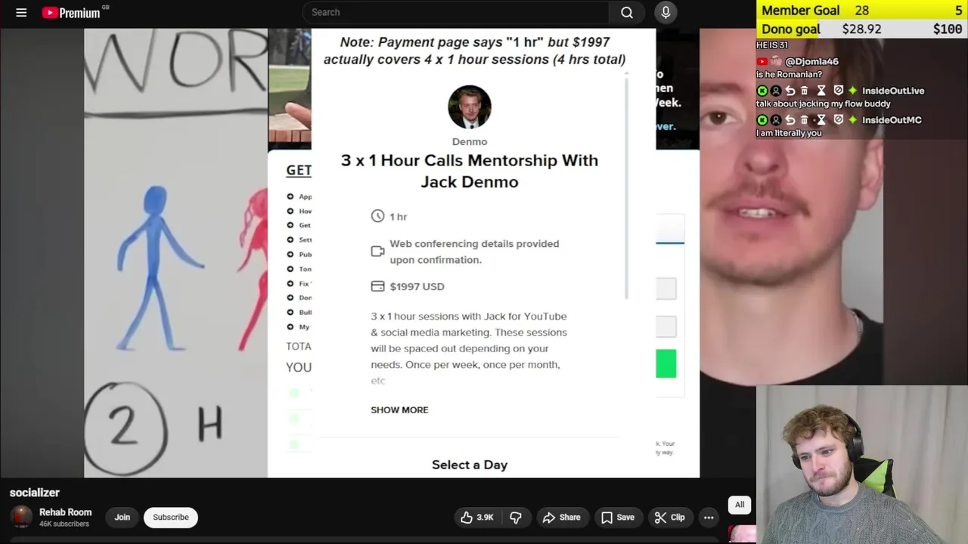Ban InsideOutMC via the shield icon
This screenshot has height=544, width=968.
pyautogui.click(x=838, y=120)
